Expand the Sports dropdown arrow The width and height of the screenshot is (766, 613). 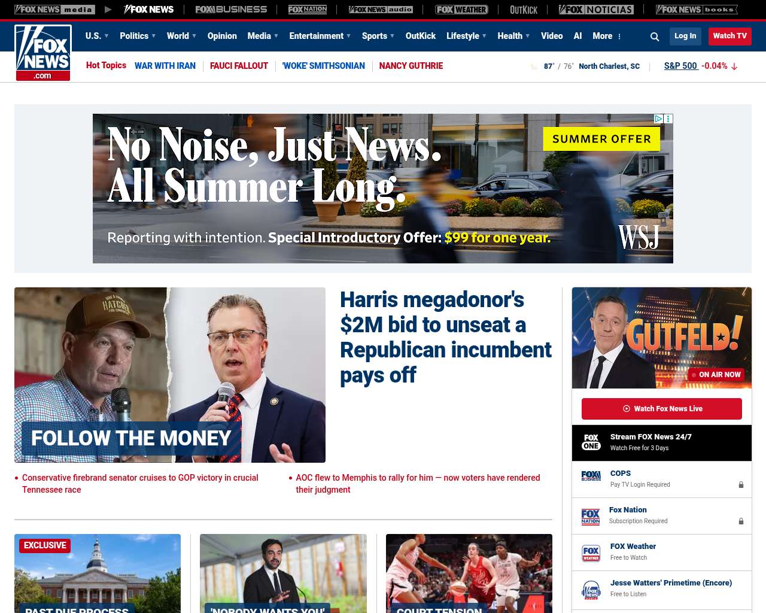tap(392, 36)
